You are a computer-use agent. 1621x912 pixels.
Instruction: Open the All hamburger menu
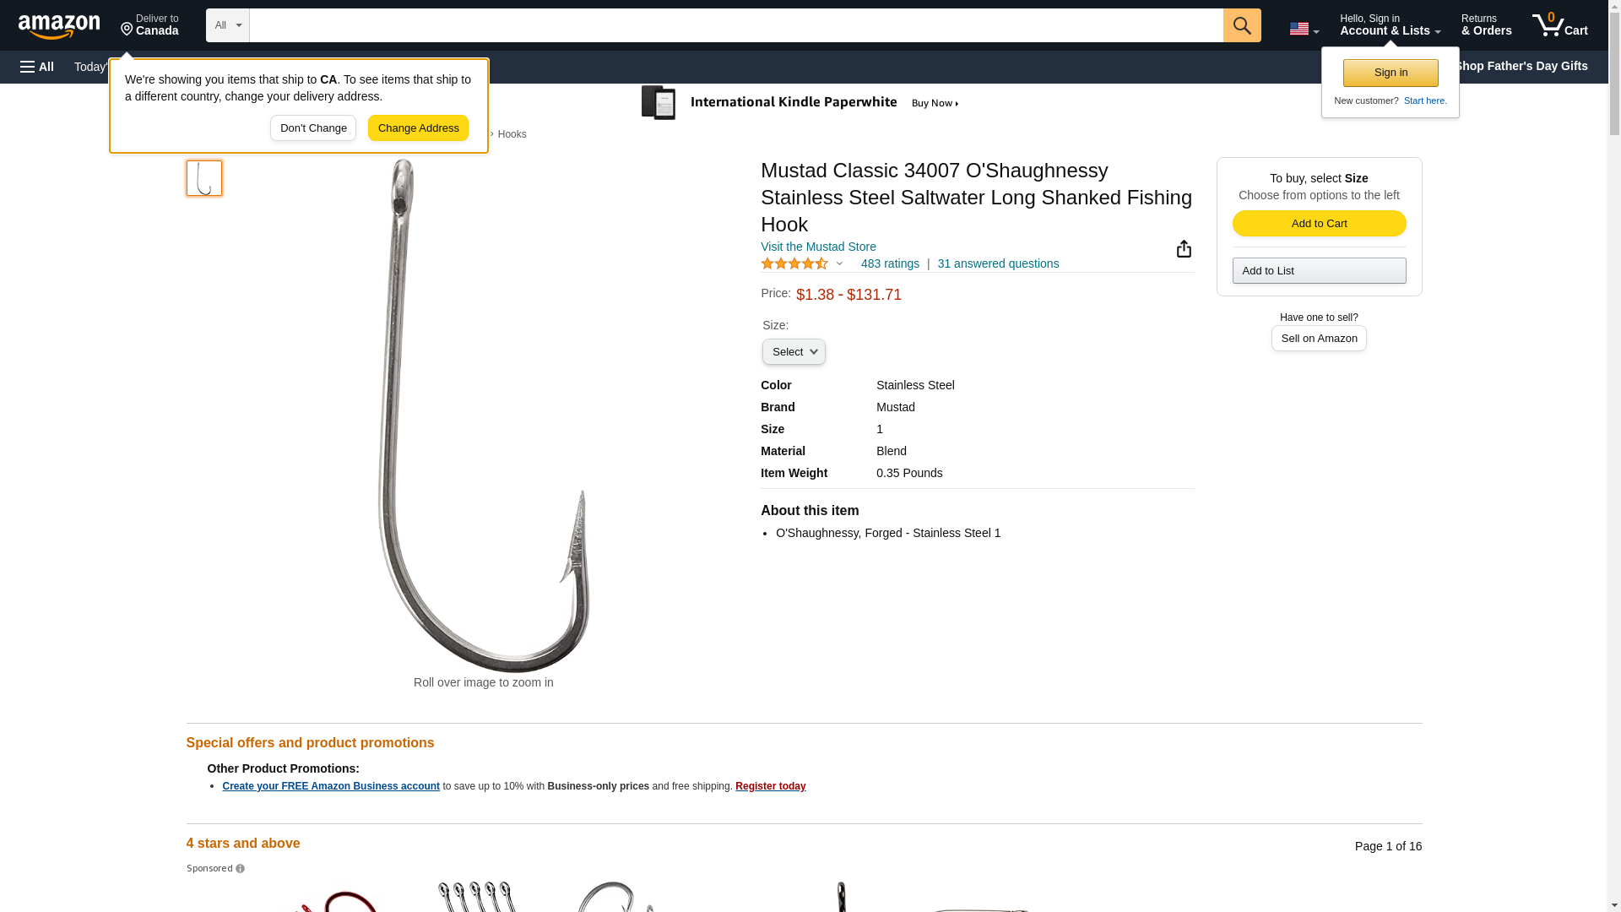point(37,67)
